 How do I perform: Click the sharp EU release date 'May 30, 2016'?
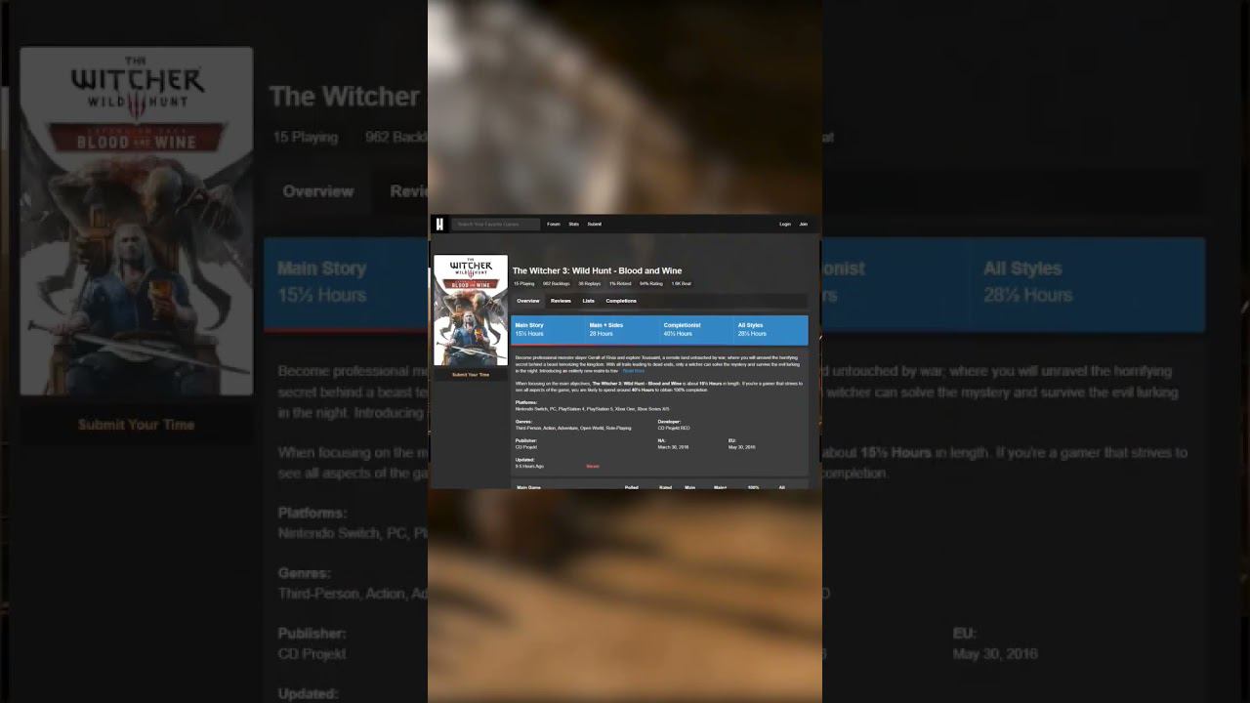pos(742,447)
